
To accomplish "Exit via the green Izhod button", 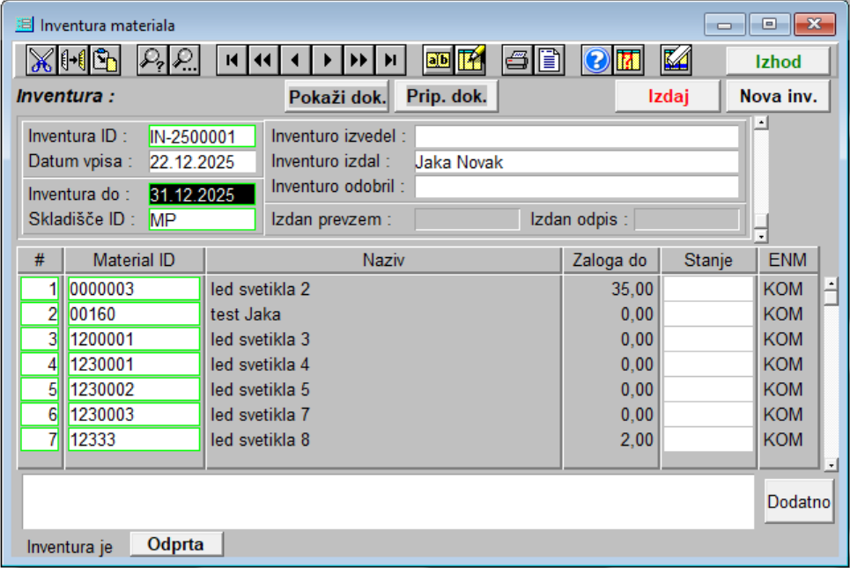I will point(779,60).
